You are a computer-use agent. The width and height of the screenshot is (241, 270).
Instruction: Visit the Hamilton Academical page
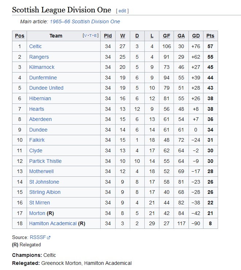[53, 223]
